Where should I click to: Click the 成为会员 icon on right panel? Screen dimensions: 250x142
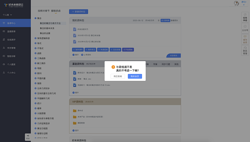[x=245, y=37]
